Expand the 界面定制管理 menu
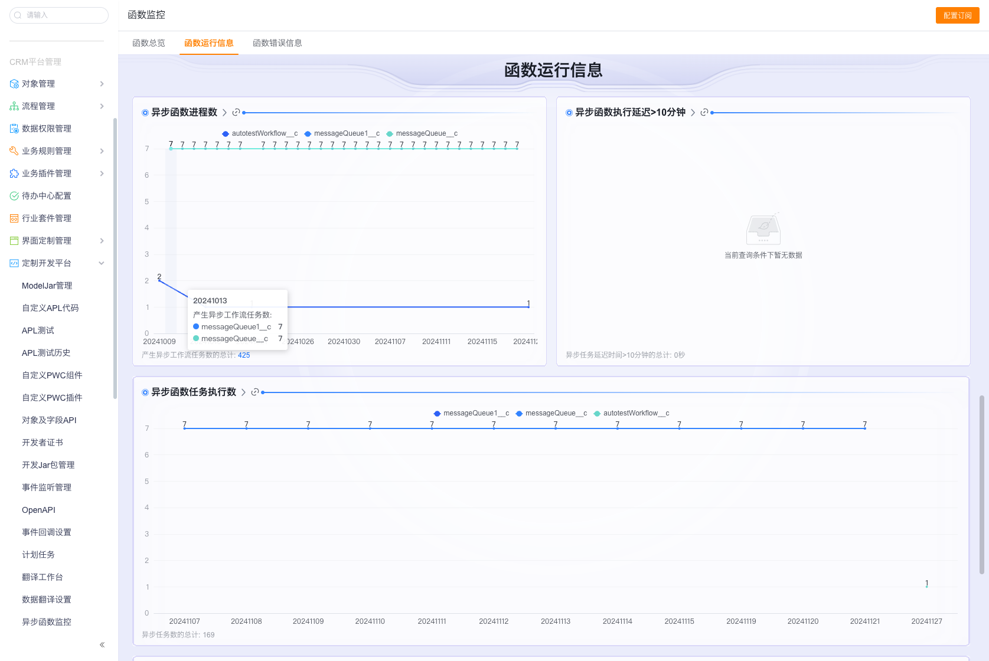The width and height of the screenshot is (989, 661). pos(102,241)
